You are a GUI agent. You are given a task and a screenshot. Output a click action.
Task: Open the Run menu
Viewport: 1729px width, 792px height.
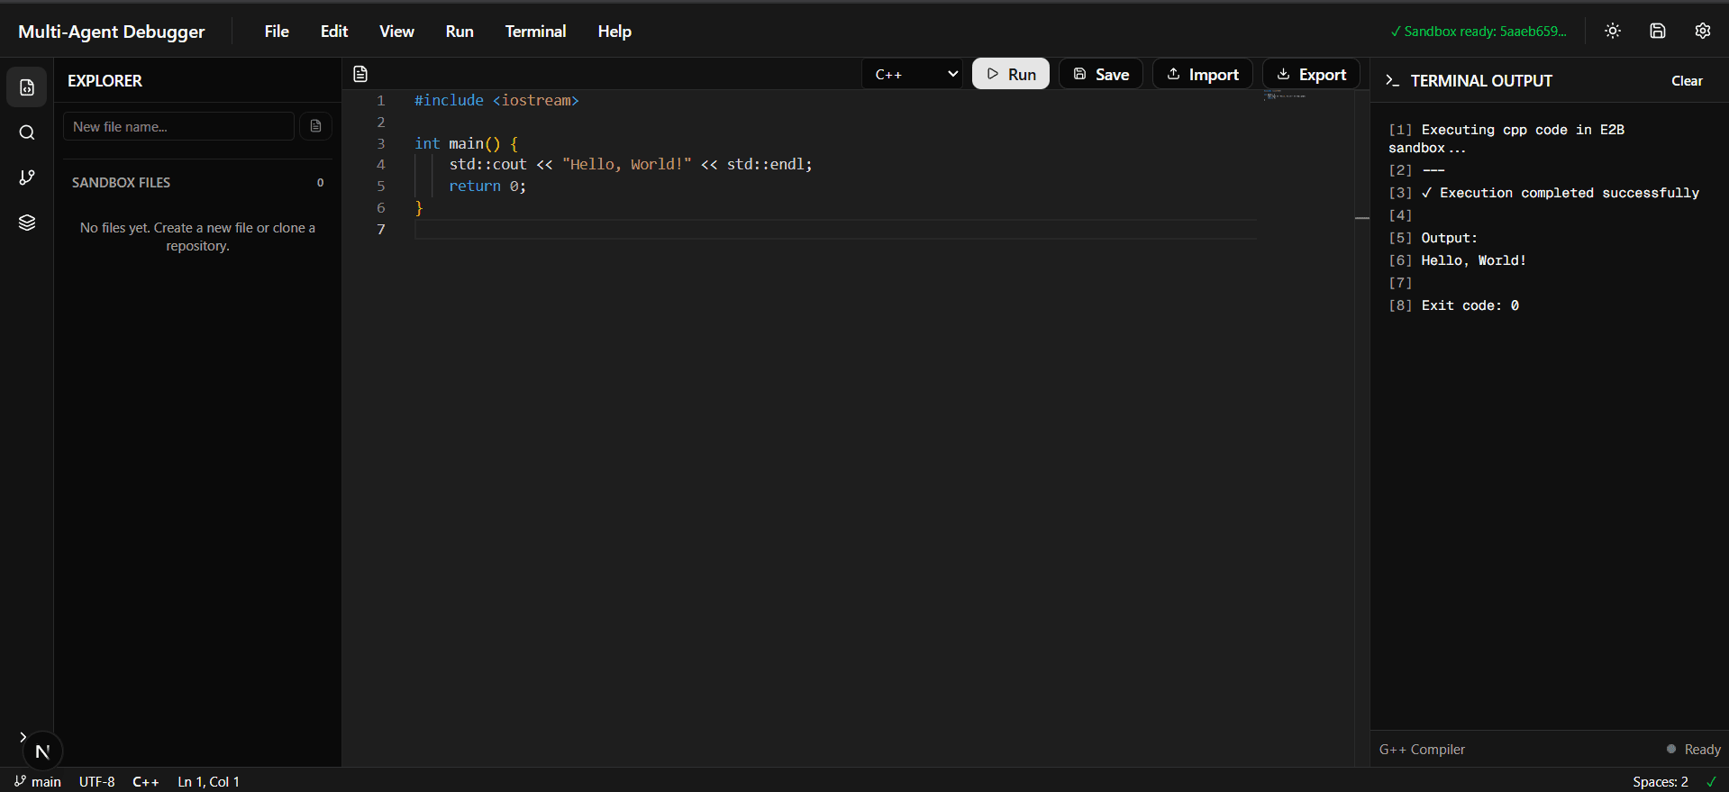[460, 31]
